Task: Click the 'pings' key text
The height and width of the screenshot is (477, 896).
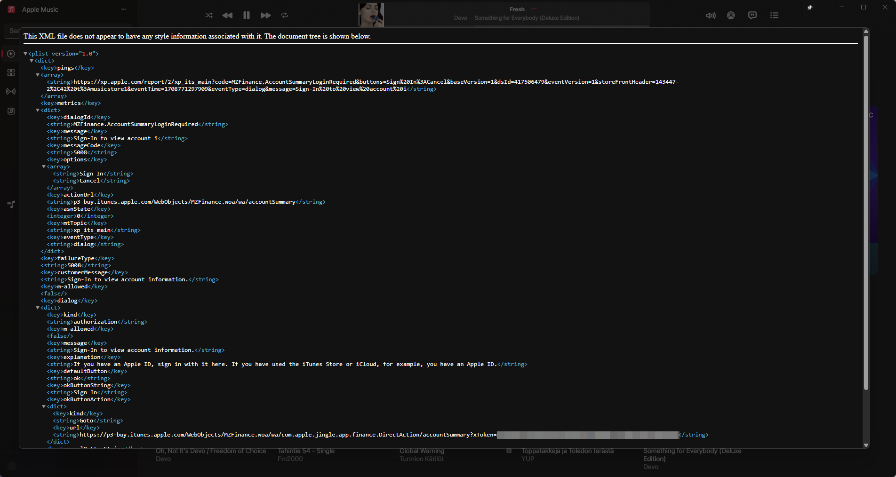Action: (66, 68)
